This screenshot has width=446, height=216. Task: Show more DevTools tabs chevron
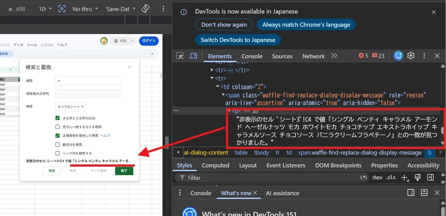334,56
